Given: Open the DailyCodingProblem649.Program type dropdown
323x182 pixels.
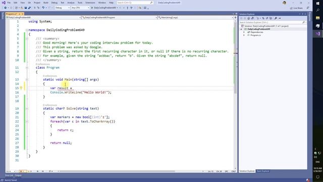Looking at the screenshot, I should coord(119,18).
